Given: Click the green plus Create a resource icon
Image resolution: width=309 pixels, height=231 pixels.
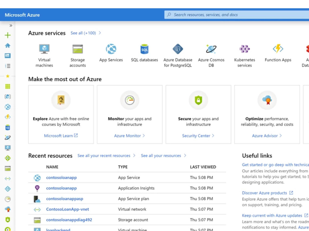Looking at the screenshot, I should (x=8, y=35).
